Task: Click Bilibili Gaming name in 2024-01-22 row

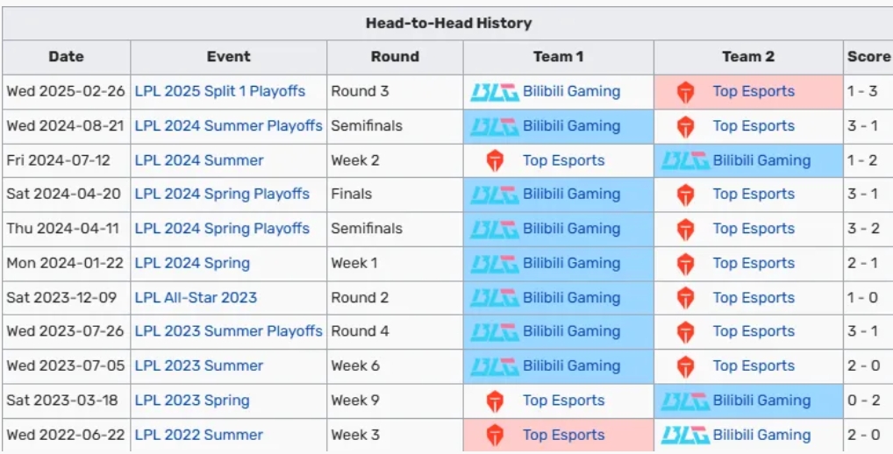Action: pyautogui.click(x=571, y=263)
